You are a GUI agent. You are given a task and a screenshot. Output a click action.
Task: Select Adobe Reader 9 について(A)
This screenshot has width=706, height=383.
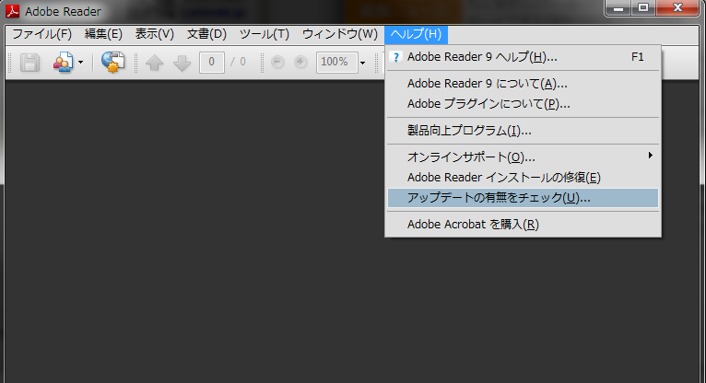(x=523, y=84)
